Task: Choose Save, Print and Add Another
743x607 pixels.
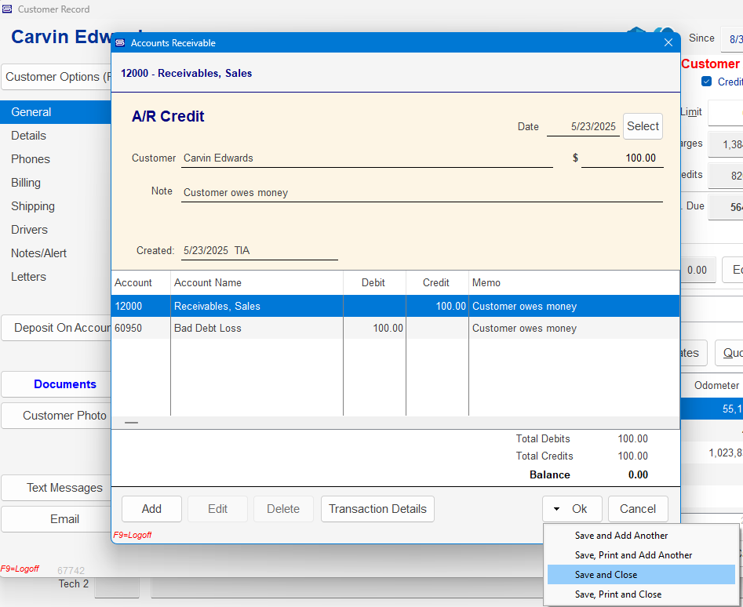Action: 633,555
